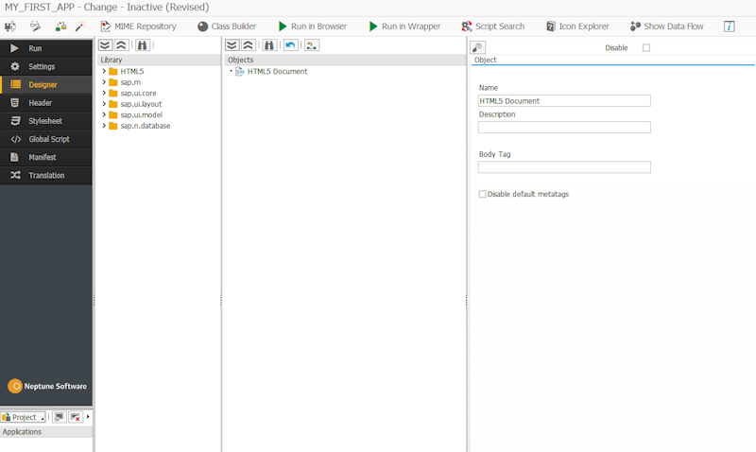
Task: Expand the sap.ui.layout folder
Action: click(104, 104)
